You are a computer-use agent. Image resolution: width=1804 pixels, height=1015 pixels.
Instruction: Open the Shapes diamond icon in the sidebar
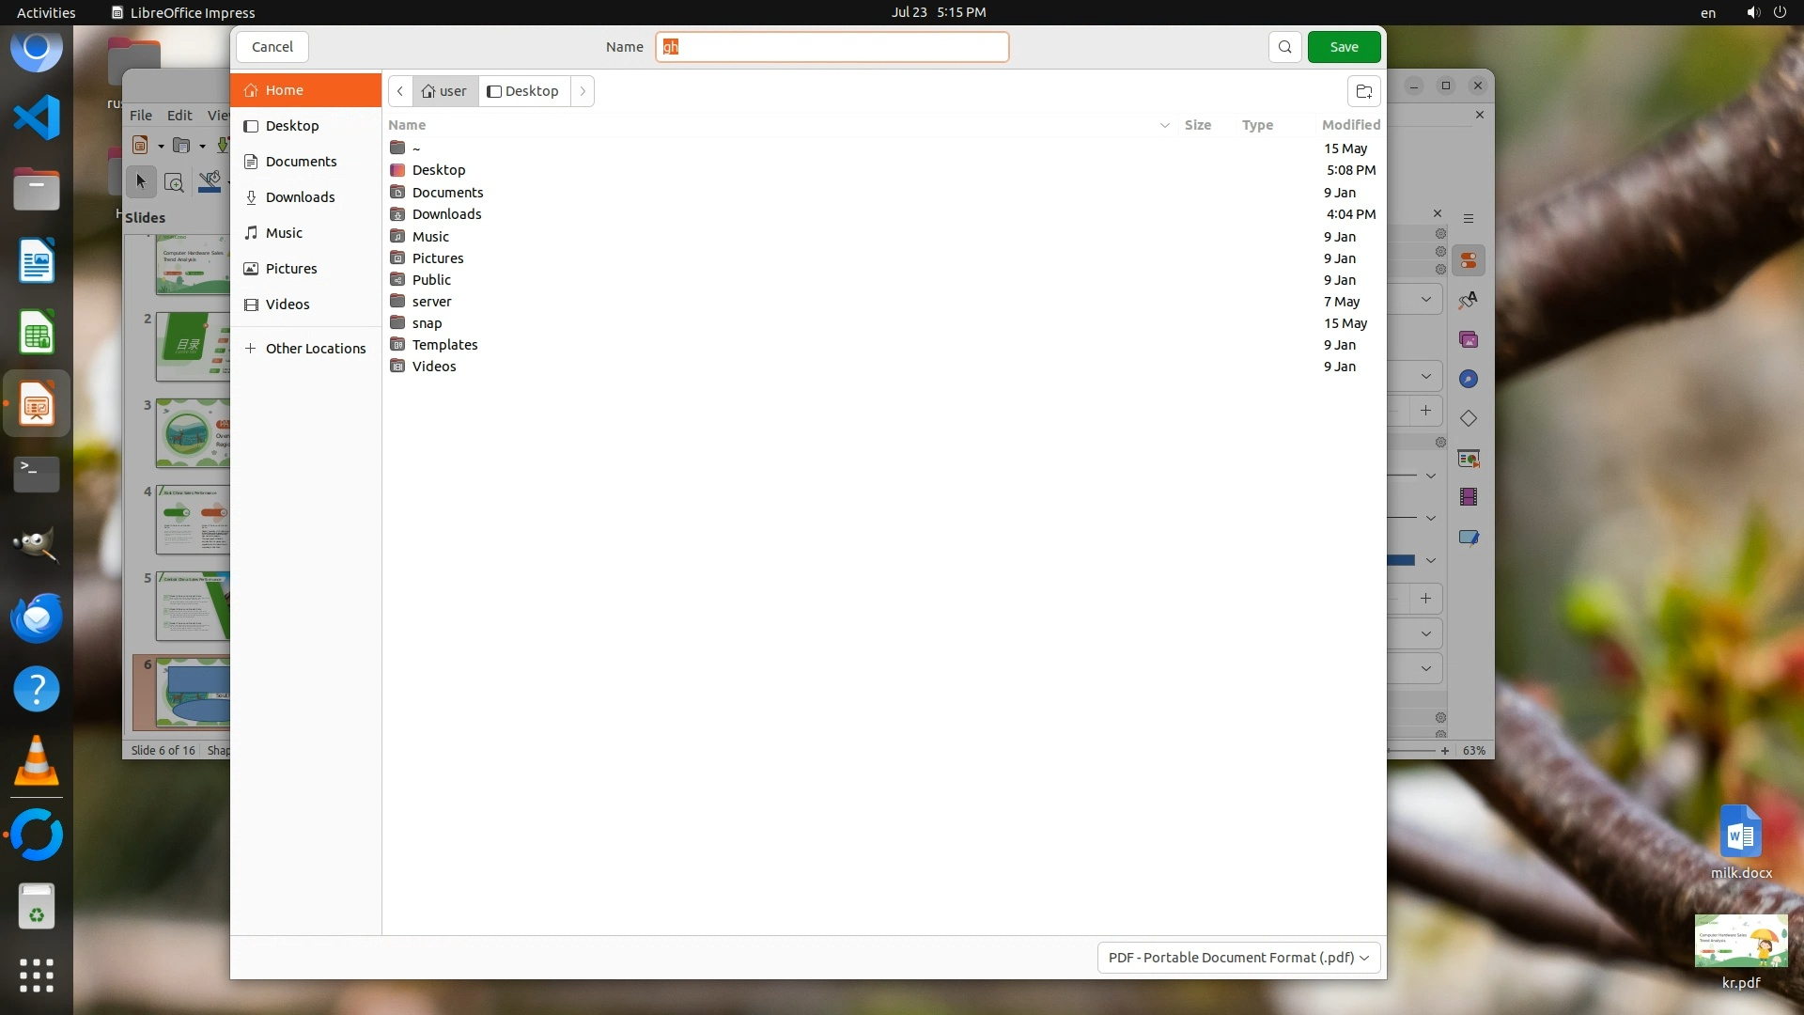pos(1468,418)
